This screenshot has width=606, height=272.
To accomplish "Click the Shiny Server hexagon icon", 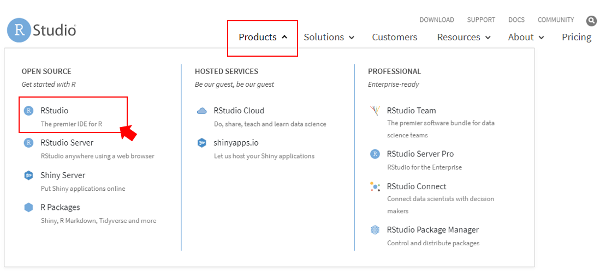I will click(x=28, y=175).
